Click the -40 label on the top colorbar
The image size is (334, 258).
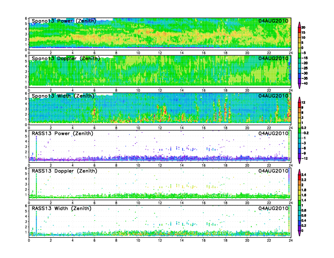(304, 83)
